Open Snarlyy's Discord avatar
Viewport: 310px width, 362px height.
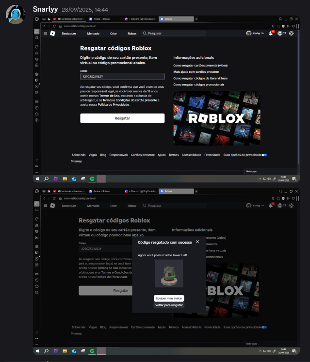(x=16, y=14)
